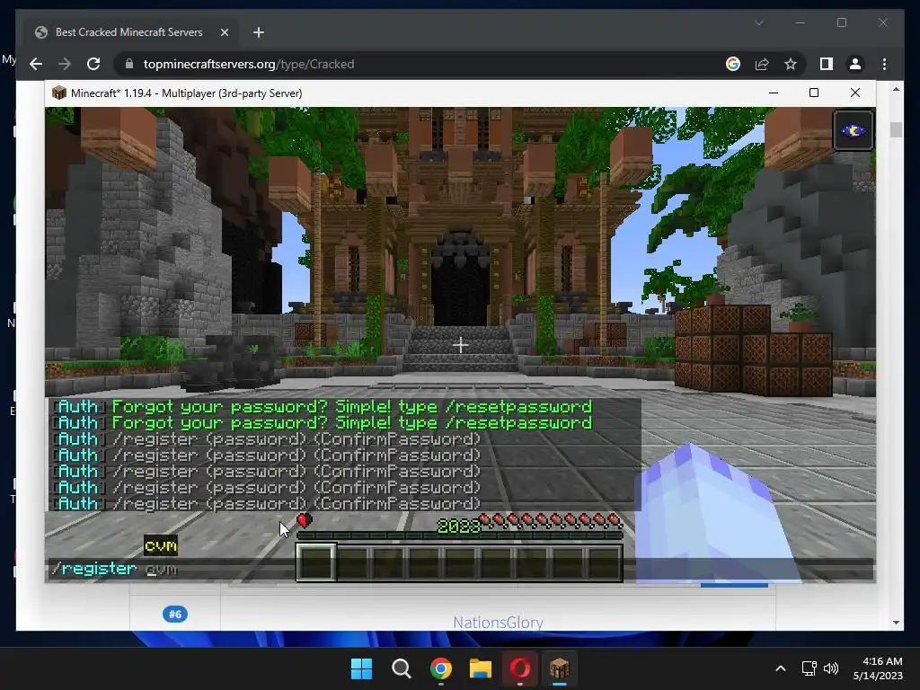This screenshot has width=920, height=690.
Task: Open Opera from taskbar
Action: (x=520, y=668)
